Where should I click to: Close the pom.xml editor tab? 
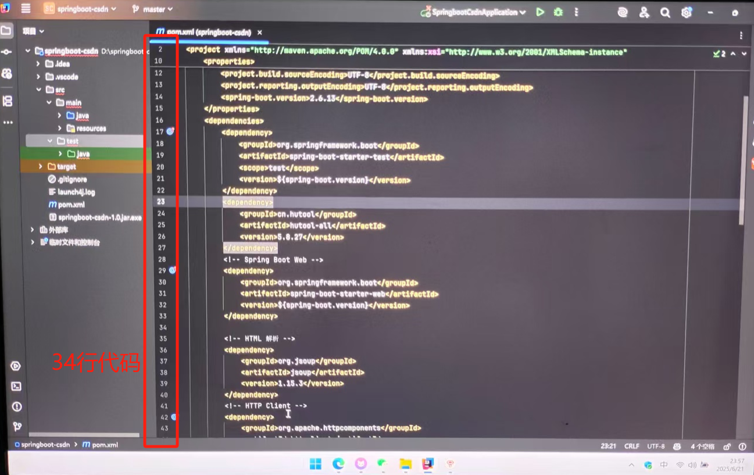259,33
